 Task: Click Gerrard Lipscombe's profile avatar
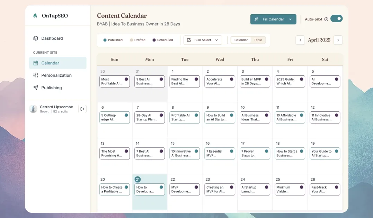tap(33, 109)
